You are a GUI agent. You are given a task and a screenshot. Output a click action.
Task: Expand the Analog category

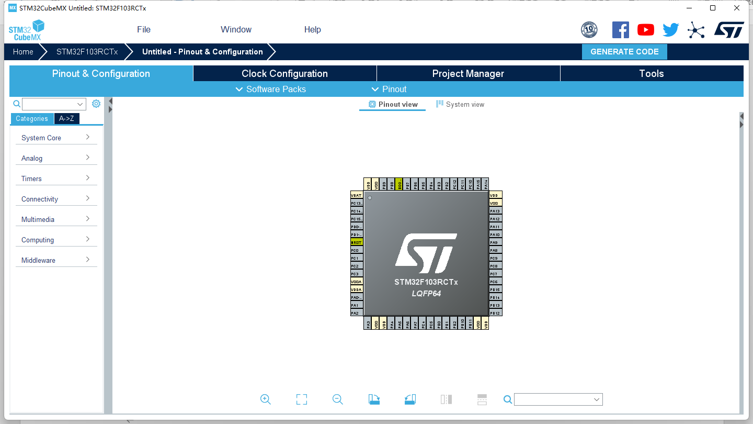[x=56, y=158]
